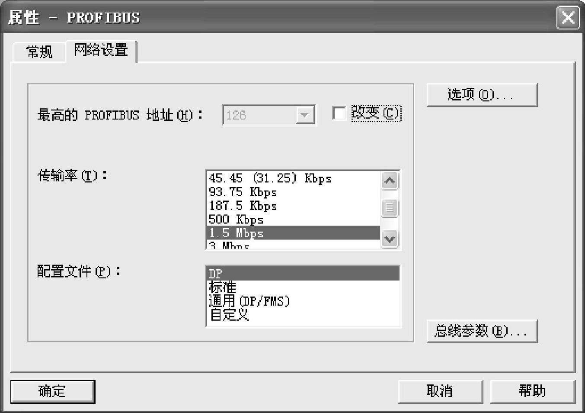Select 1.5 Mbps in the rate list
The width and height of the screenshot is (585, 413).
[293, 233]
